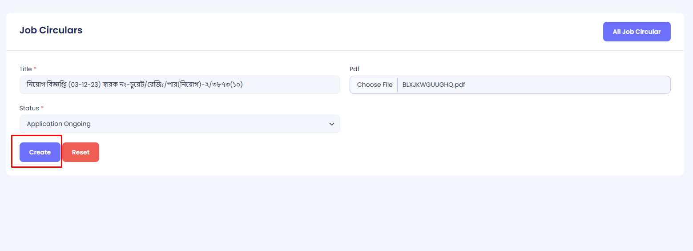Click the BLXJKWGUUGHQ.pdf file name
The height and width of the screenshot is (251, 693).
[x=433, y=85]
